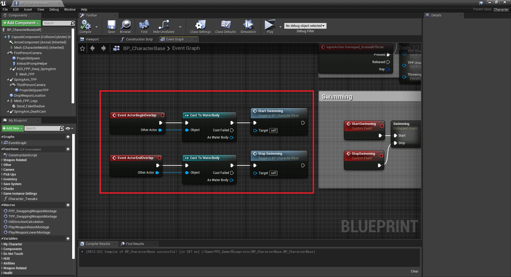Clear the compiler results log
This screenshot has height=277, width=511.
click(x=414, y=271)
